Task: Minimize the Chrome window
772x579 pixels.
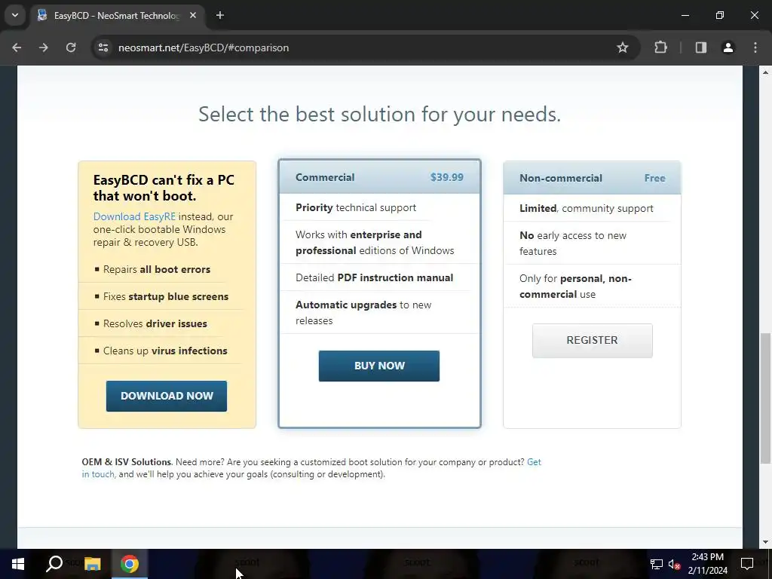Action: pos(685,15)
